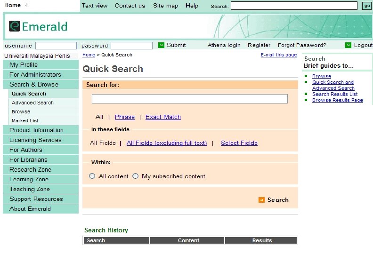Click Athens login link

[x=224, y=45]
